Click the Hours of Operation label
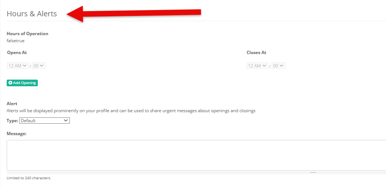The image size is (386, 187). point(27,34)
